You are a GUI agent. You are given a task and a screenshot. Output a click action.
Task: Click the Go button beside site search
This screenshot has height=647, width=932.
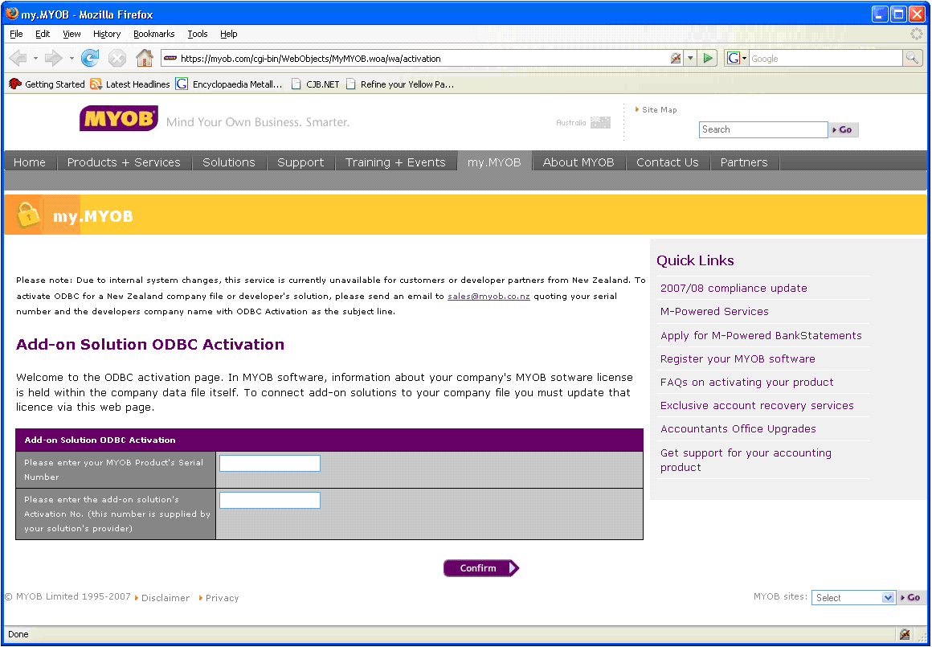pos(844,130)
